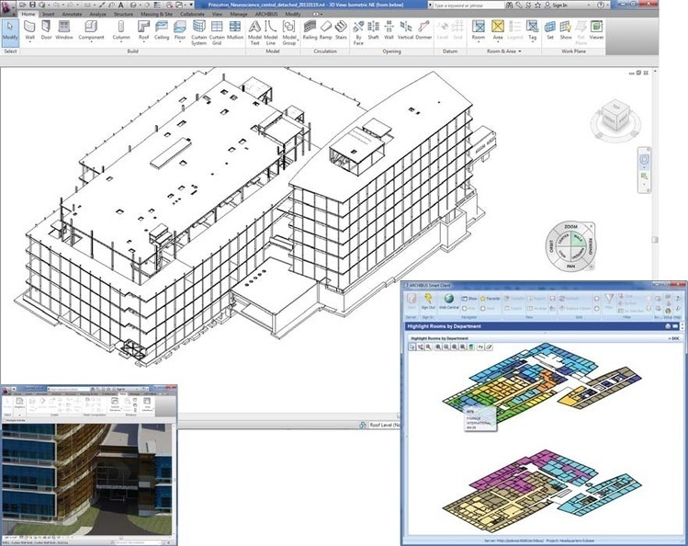688x546 pixels.
Task: Select the Modify tool in the ribbon
Action: 10,32
